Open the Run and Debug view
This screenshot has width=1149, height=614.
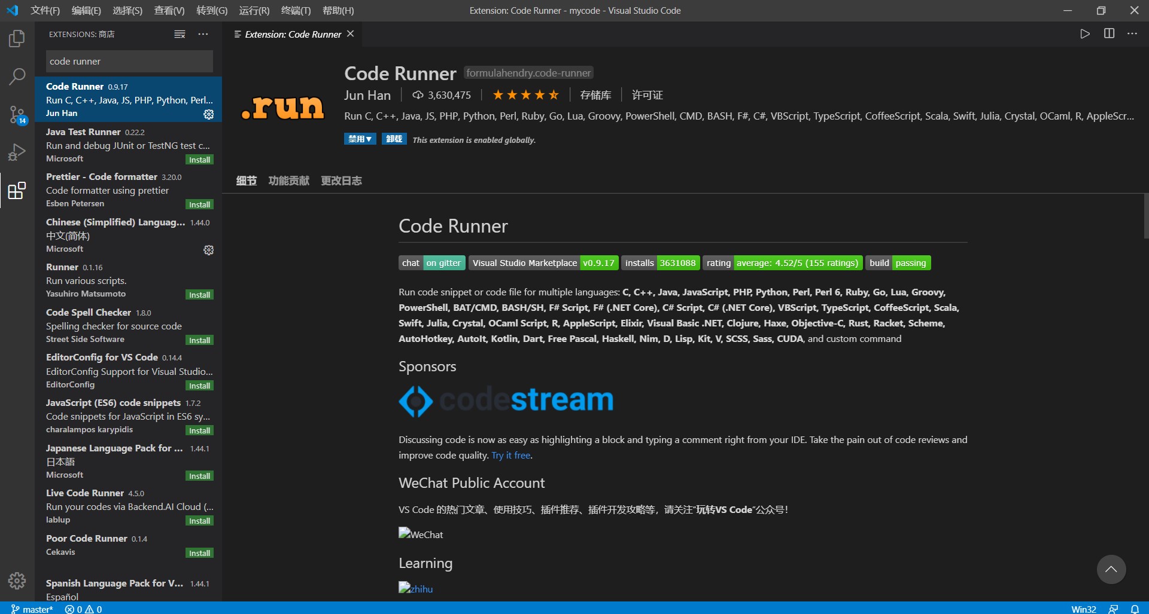click(17, 152)
